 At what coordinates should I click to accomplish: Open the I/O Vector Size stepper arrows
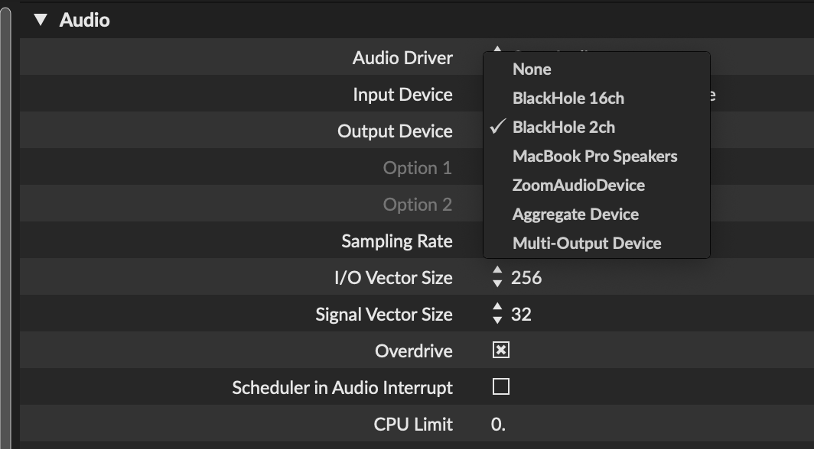tap(498, 277)
